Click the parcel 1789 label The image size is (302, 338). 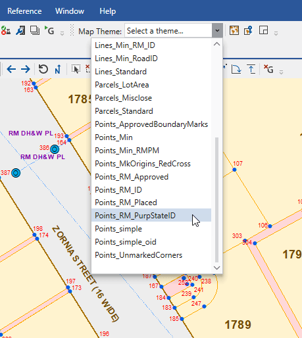(238, 325)
